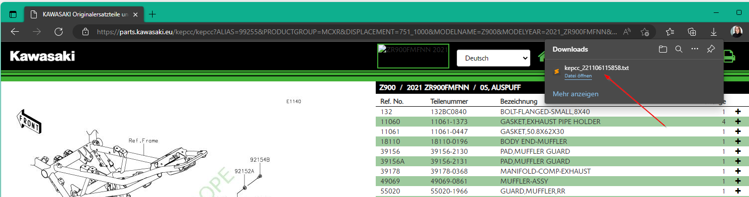Pin the Downloads panel
749x197 pixels.
point(711,49)
